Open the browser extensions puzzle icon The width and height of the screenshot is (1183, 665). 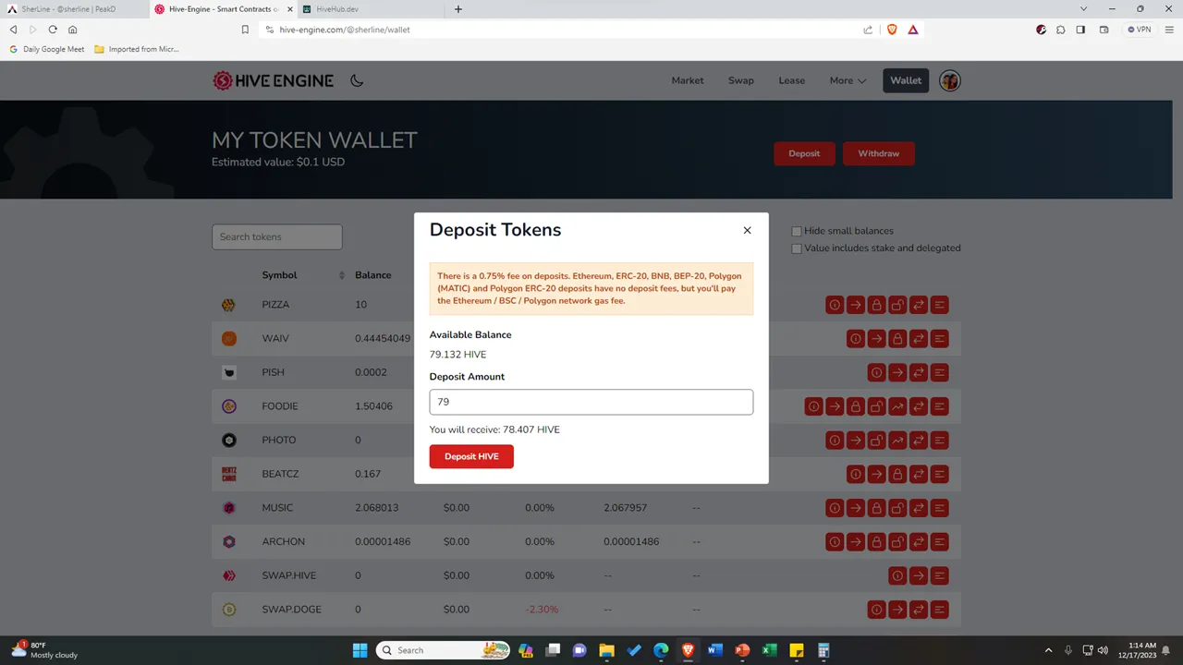[1060, 30]
